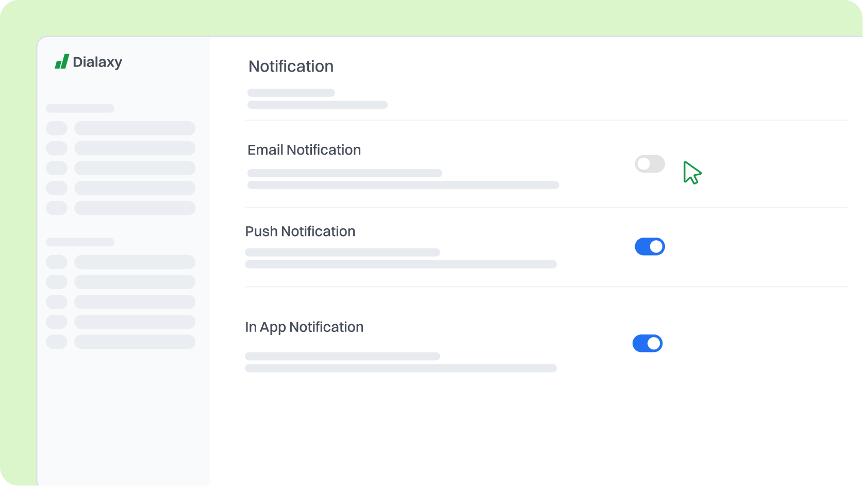Click description lines under In App Notification
The image size is (863, 486).
[400, 362]
